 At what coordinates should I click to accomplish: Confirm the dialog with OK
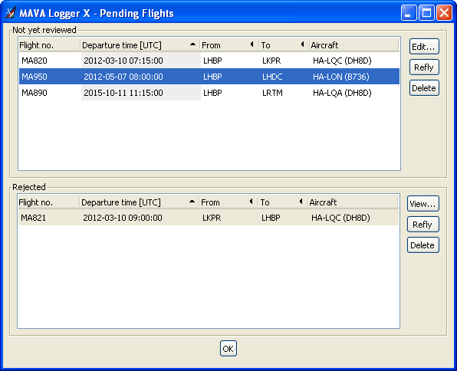point(228,349)
